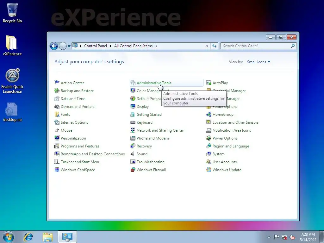Screen dimensions: 324x243
Task: Open the Recovery icon
Action: pyautogui.click(x=133, y=146)
